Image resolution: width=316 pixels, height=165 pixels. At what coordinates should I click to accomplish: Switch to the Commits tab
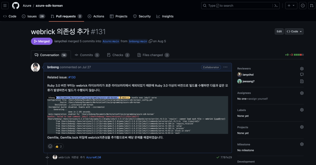(x=87, y=55)
